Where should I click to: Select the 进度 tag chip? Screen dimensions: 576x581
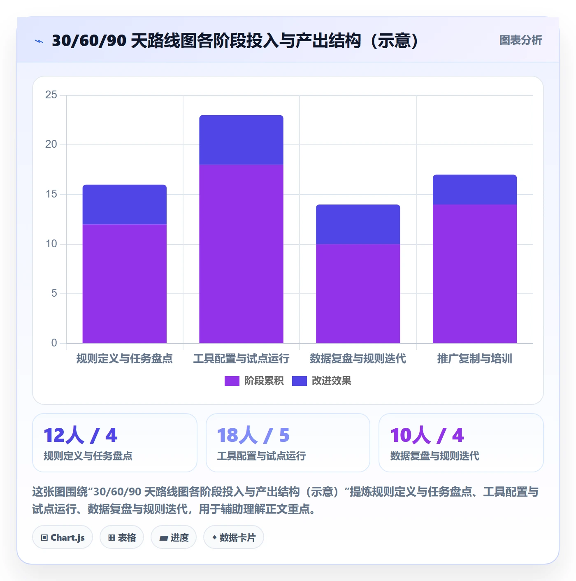(x=174, y=537)
